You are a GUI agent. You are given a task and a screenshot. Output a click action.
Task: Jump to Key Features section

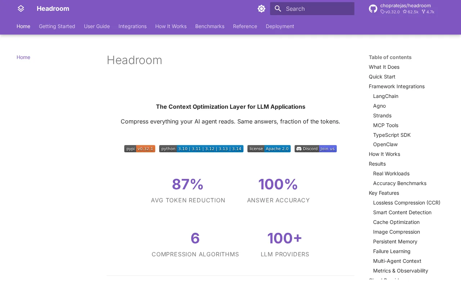384,193
